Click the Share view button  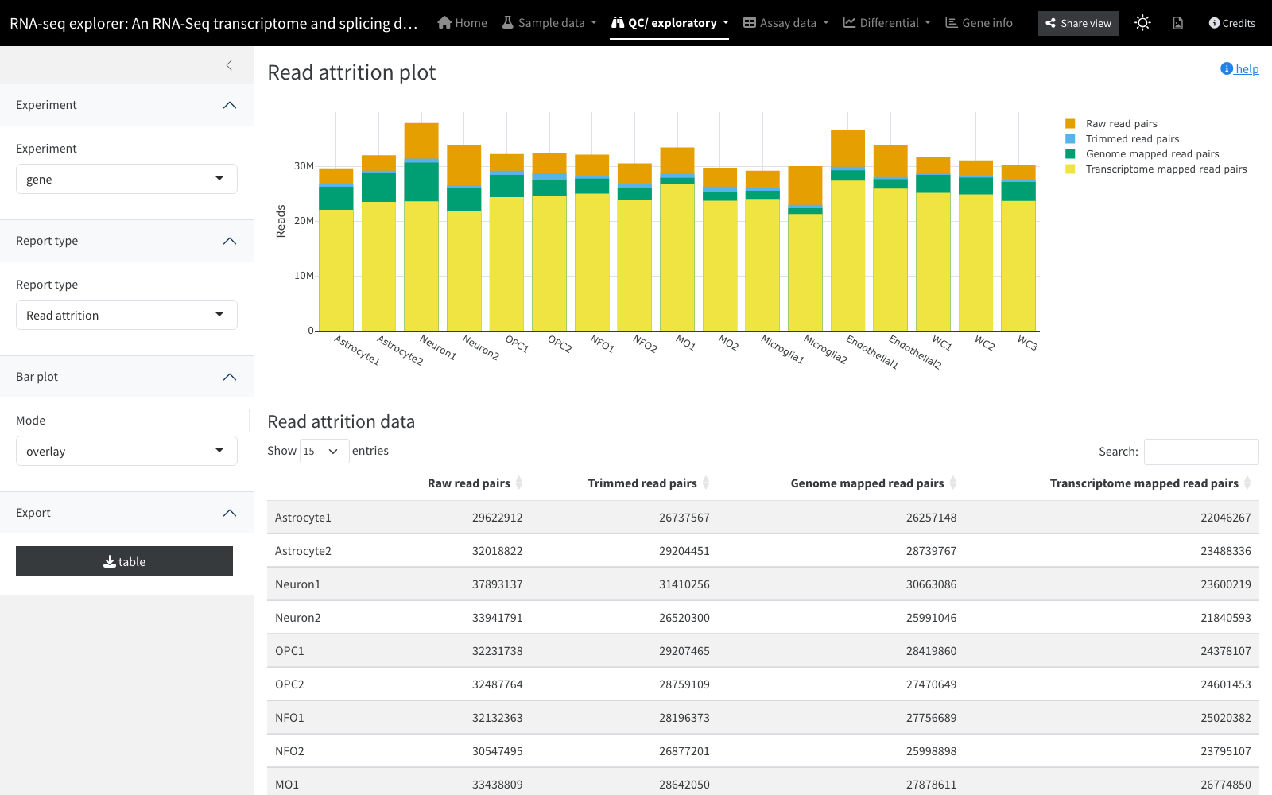[1078, 23]
